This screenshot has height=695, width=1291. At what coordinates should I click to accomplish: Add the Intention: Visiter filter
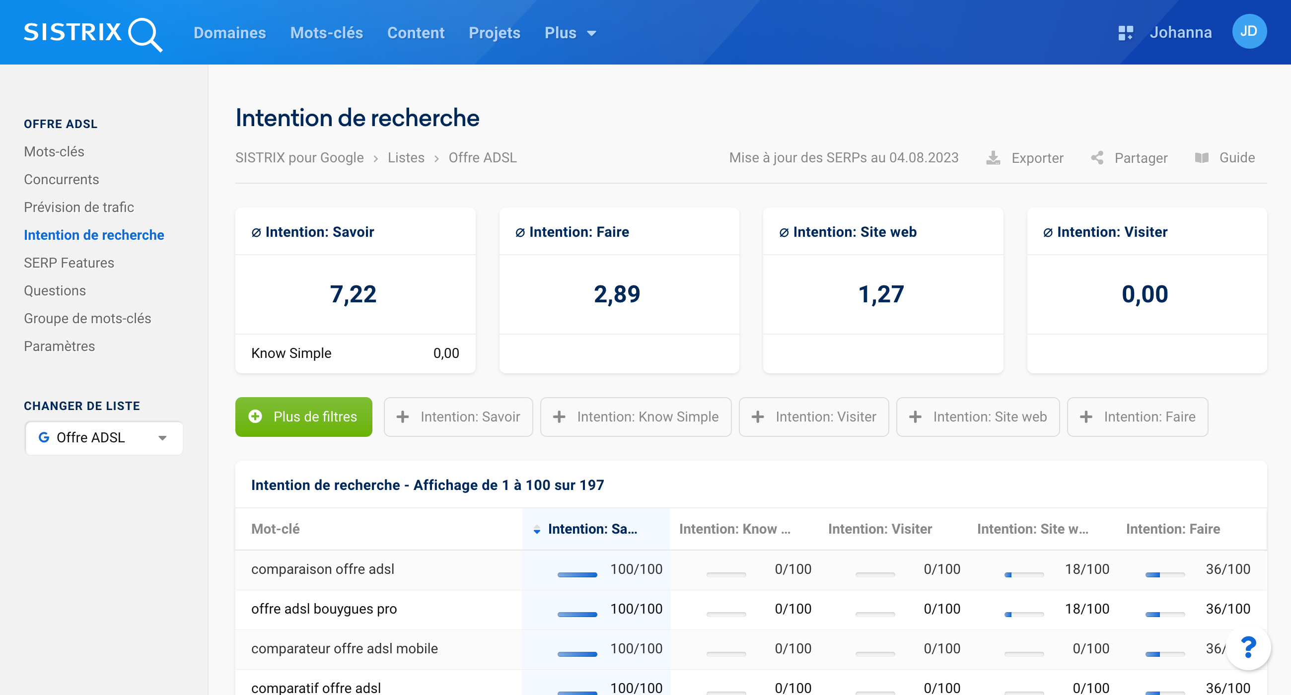[813, 417]
